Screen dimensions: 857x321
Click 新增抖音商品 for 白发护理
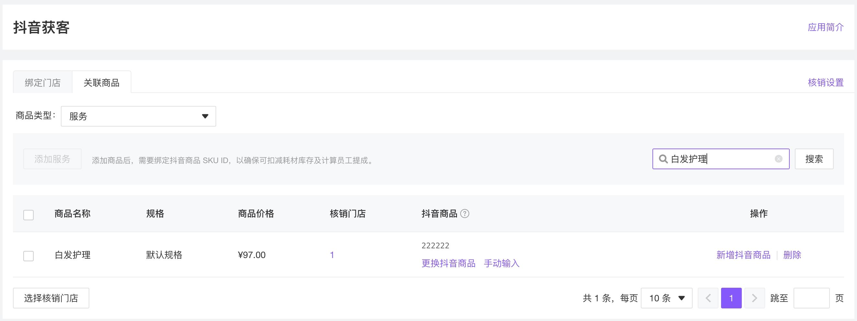[743, 255]
